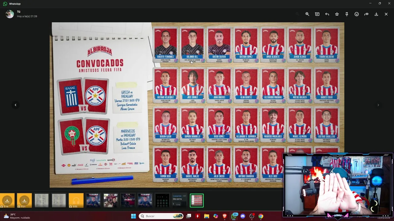The width and height of the screenshot is (394, 221).
Task: Open Discord from the taskbar
Action: pyautogui.click(x=243, y=216)
